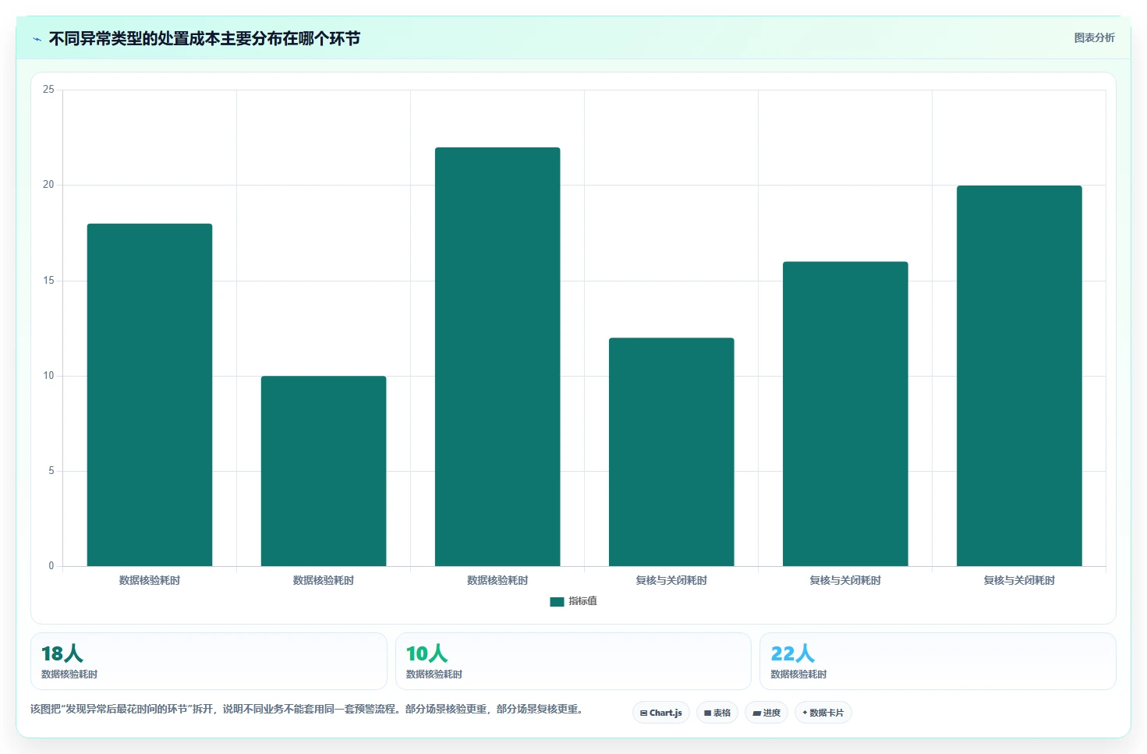Click the 图表分析 label in the header
Image resolution: width=1147 pixels, height=754 pixels.
(x=1094, y=37)
